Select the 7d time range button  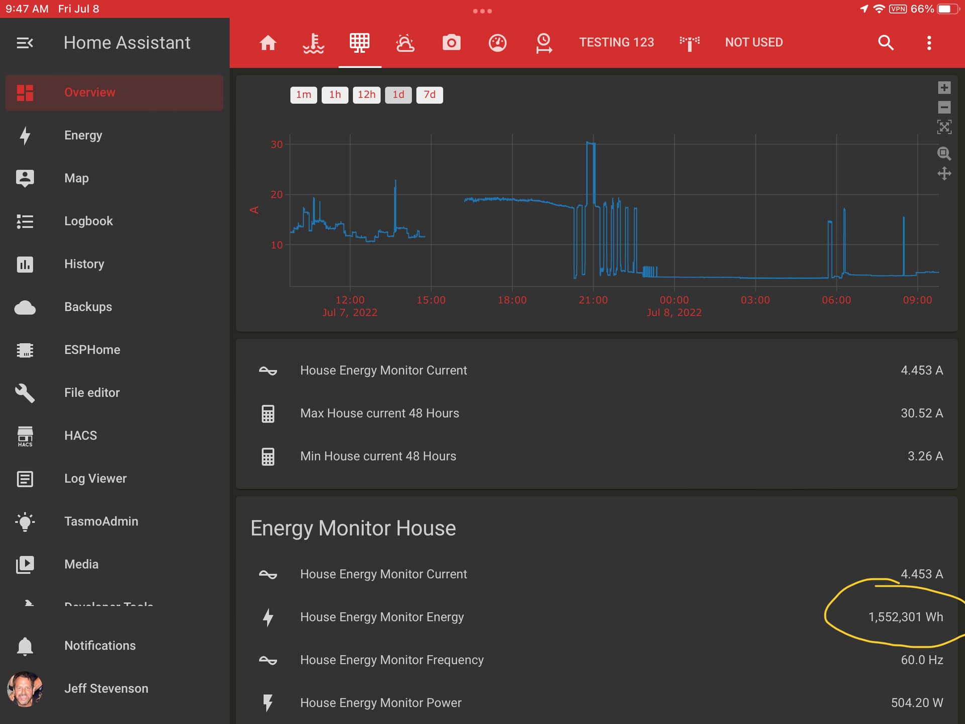click(429, 95)
